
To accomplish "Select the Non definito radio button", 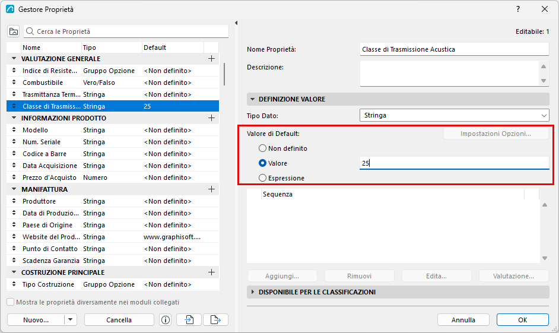I will [x=262, y=148].
